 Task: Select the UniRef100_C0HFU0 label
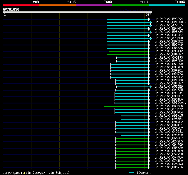tap(169, 158)
